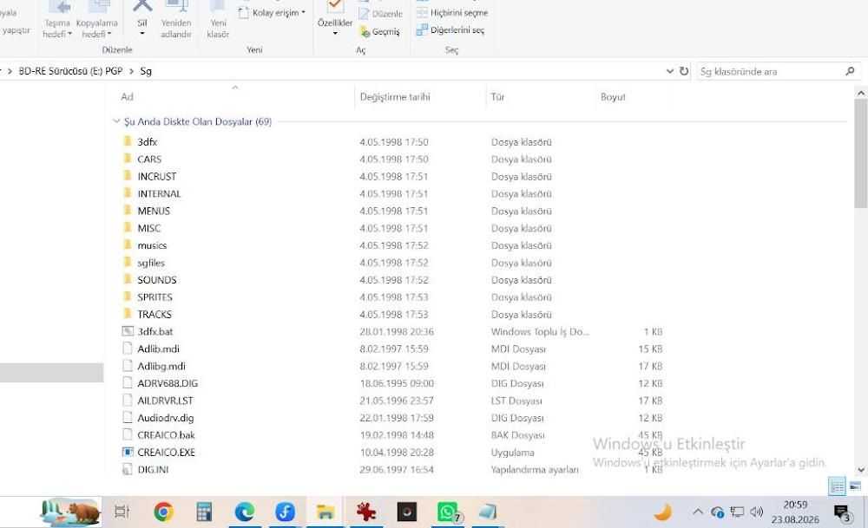Select the Adlib.mdi file
The height and width of the screenshot is (528, 868).
[x=158, y=349]
